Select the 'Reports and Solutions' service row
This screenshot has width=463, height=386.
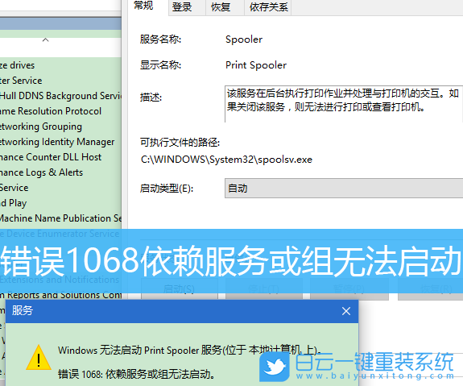click(x=60, y=295)
